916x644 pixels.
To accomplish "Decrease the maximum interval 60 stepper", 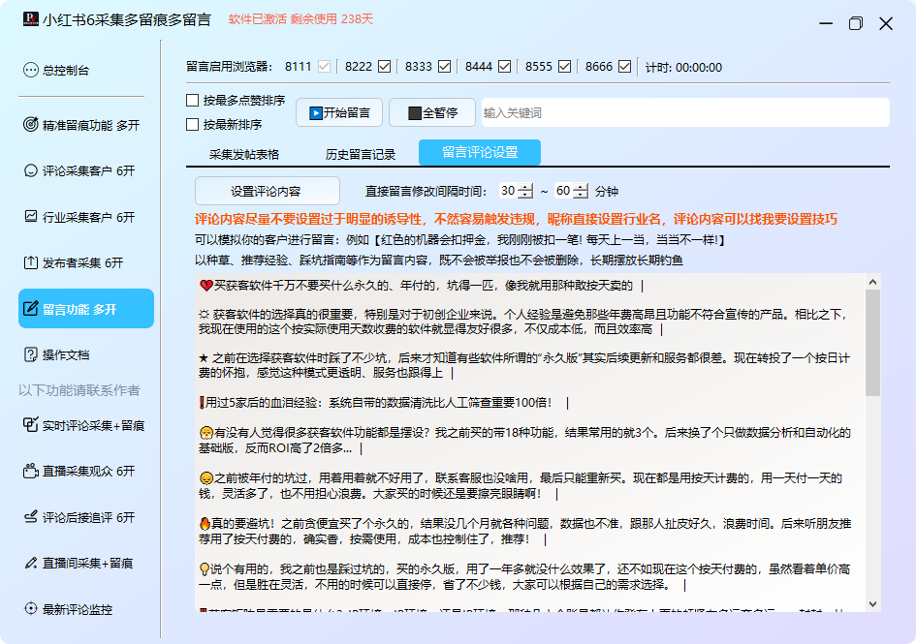I will (x=581, y=196).
